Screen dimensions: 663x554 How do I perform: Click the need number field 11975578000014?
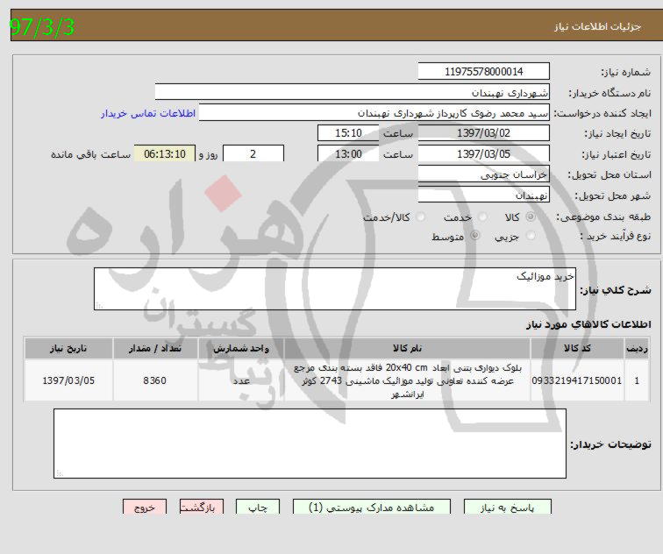click(x=484, y=71)
